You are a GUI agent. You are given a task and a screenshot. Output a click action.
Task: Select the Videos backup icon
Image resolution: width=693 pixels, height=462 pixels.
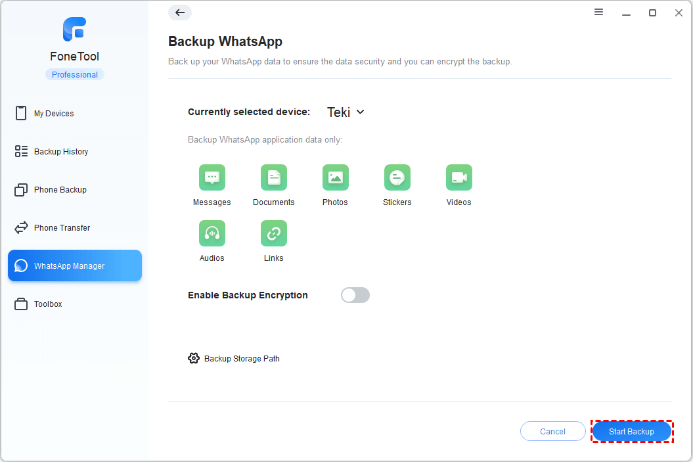[458, 177]
